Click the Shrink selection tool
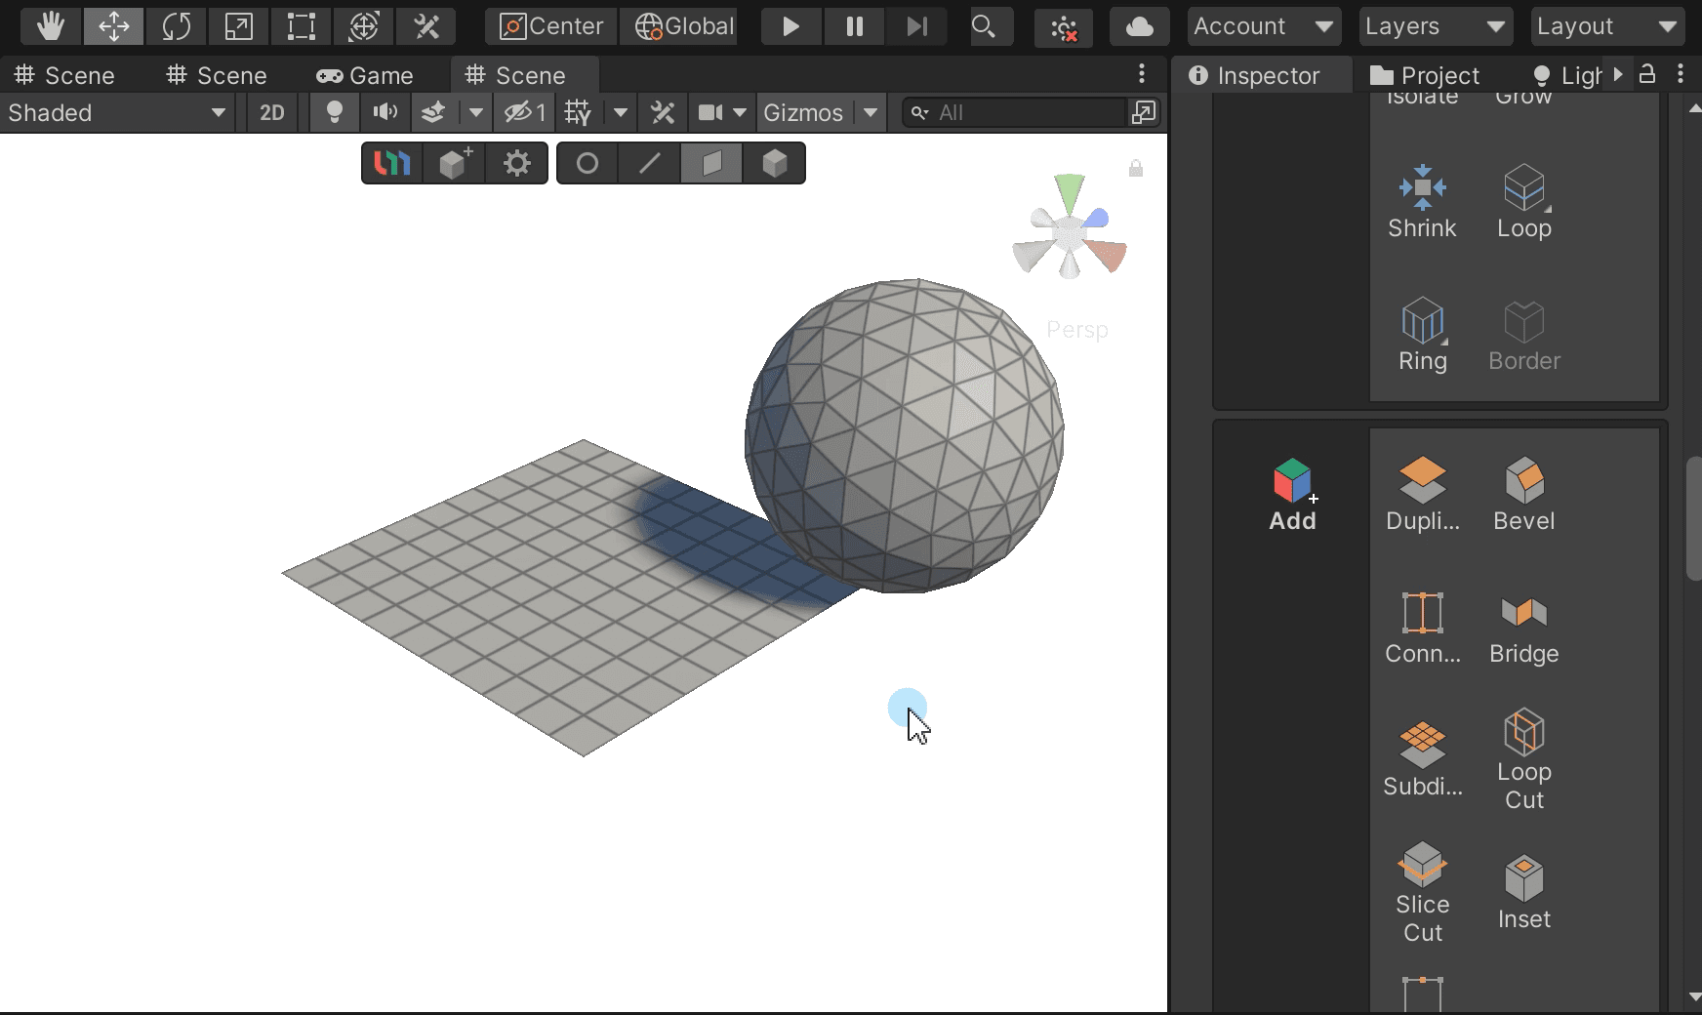The height and width of the screenshot is (1015, 1702). [x=1423, y=201]
